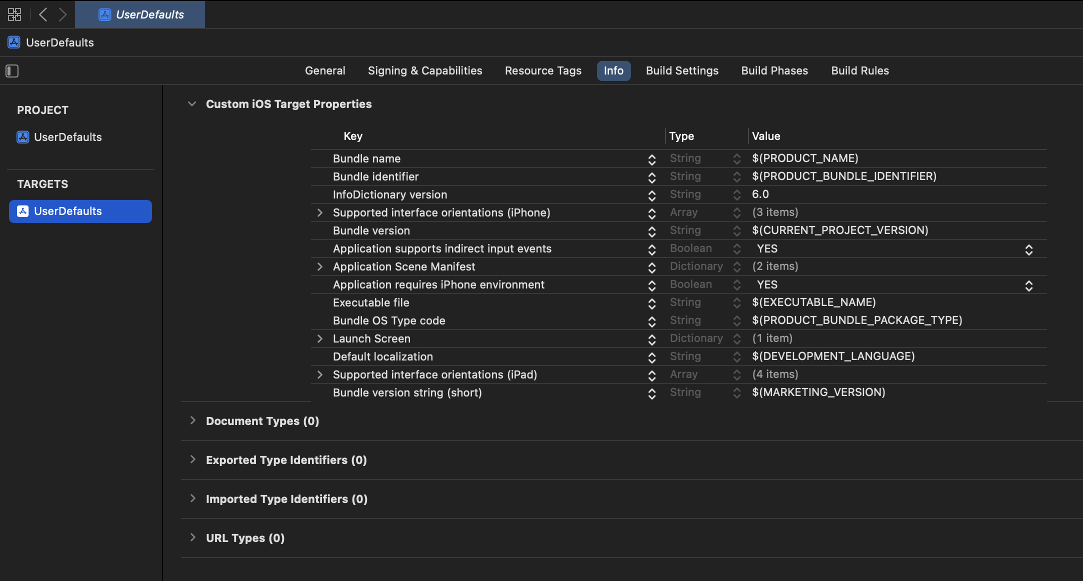Open Bundle name key stepper menu

[651, 159]
